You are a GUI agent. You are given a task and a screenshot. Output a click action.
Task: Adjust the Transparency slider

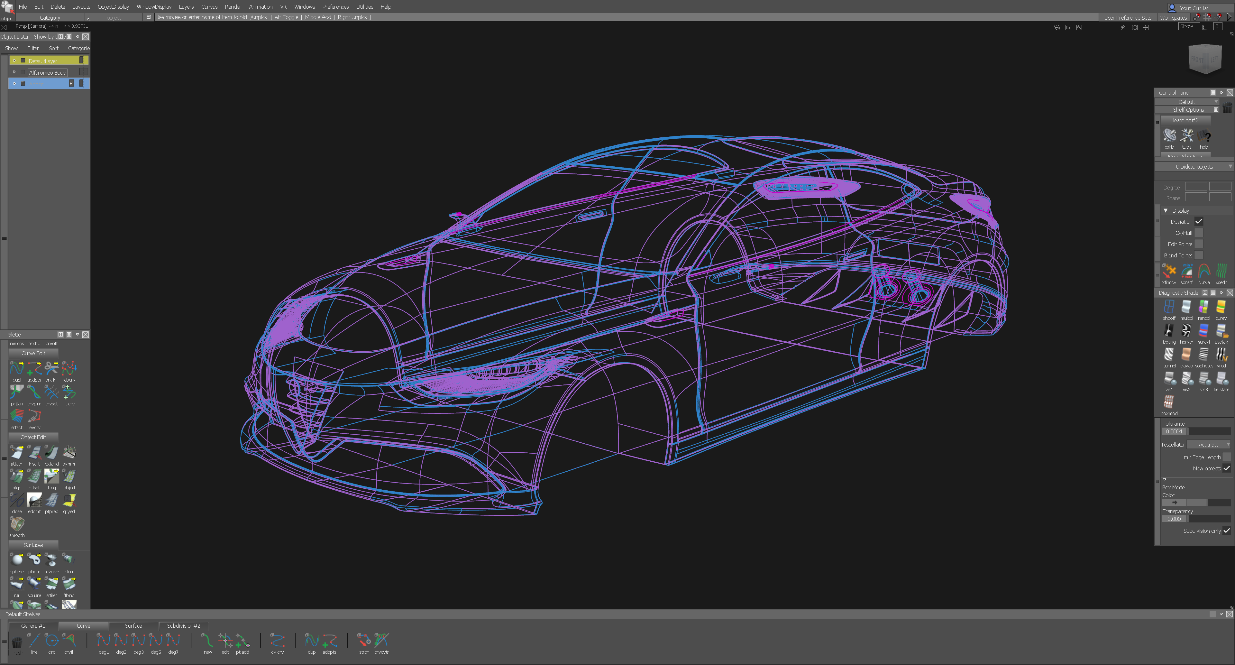click(x=1209, y=519)
